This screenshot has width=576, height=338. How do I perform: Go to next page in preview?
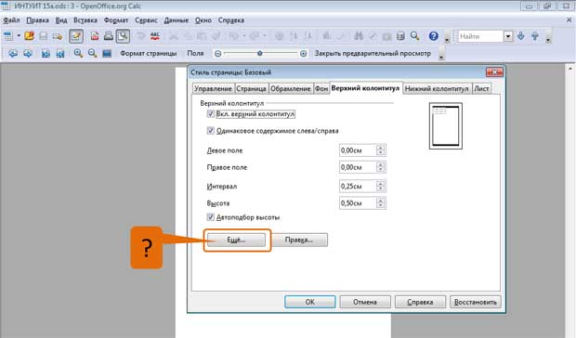[x=28, y=54]
